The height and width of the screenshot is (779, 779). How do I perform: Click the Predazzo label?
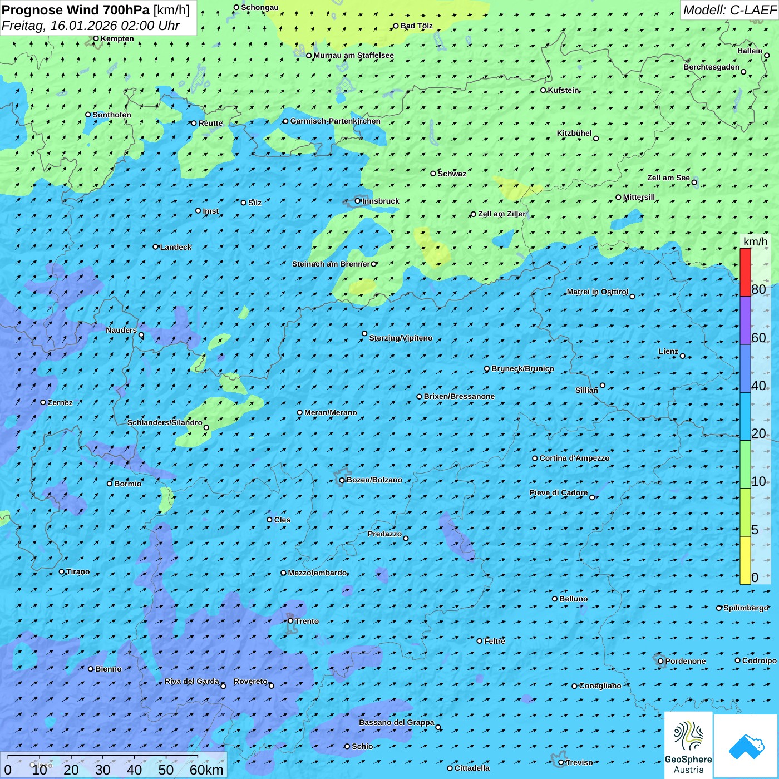(384, 534)
